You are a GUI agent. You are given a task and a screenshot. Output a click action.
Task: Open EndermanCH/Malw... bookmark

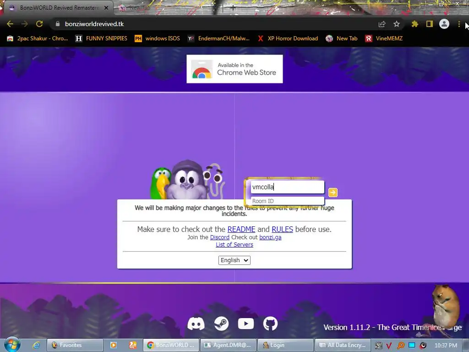(x=218, y=38)
